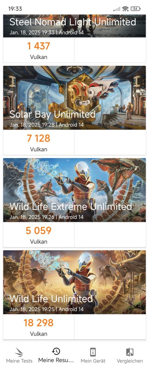Switch to Meine Tests tab label
The height and width of the screenshot is (368, 149).
[x=19, y=361]
